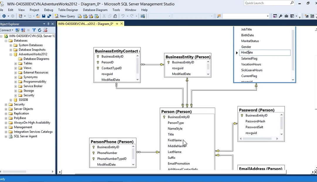Viewport: 317px width, 182px height.
Task: Expand the Programmability folder node
Action: pyautogui.click(x=16, y=82)
